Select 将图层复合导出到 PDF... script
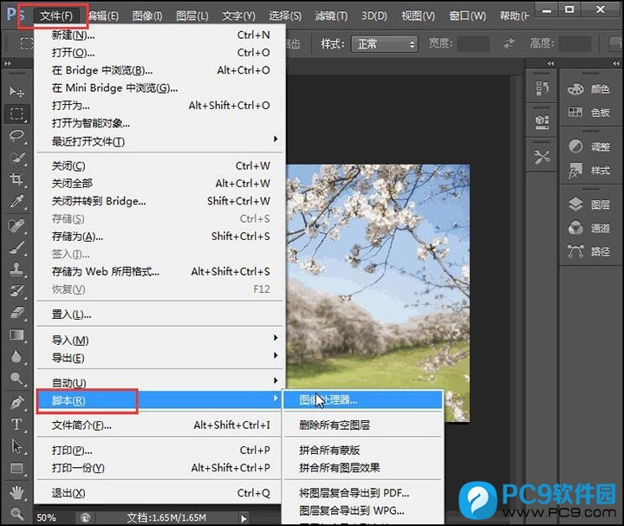624x526 pixels. tap(362, 493)
